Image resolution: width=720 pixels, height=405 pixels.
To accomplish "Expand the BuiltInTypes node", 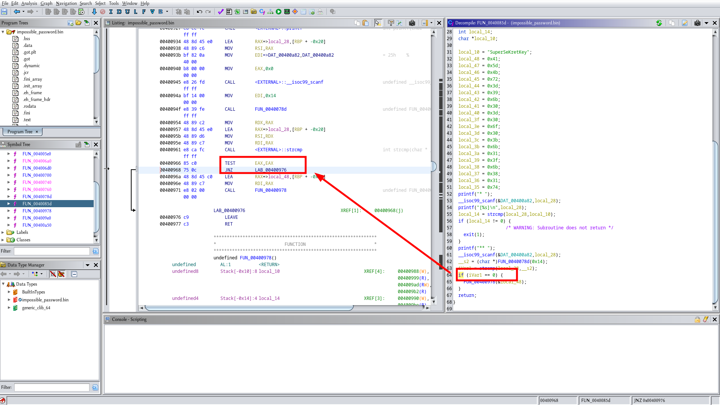I will pyautogui.click(x=9, y=292).
